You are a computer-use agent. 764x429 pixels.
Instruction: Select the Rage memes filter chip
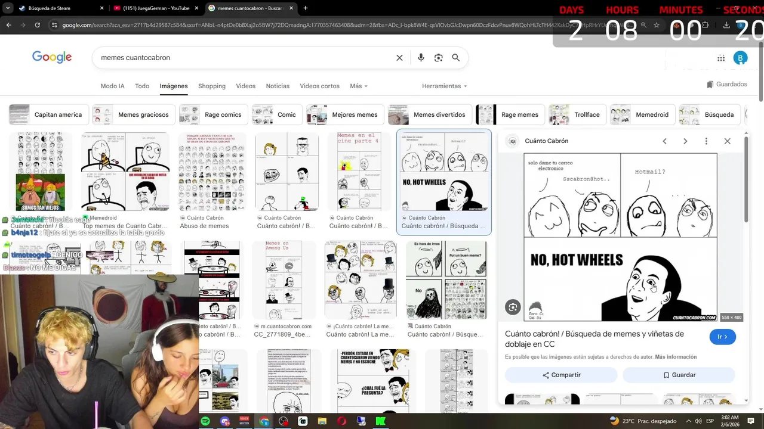pos(510,114)
